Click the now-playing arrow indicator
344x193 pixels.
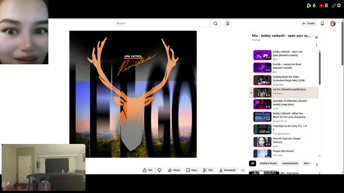point(251,93)
